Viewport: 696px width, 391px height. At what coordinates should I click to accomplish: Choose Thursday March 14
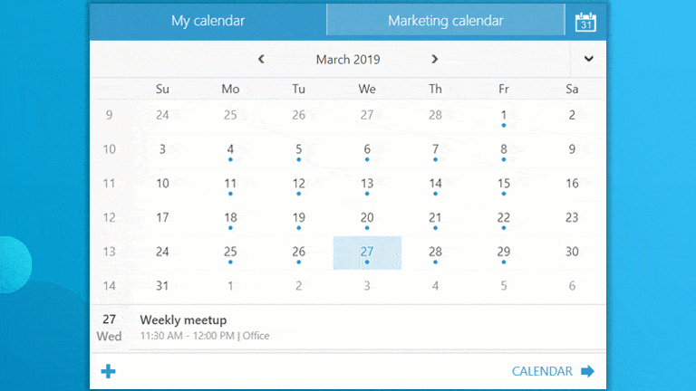point(435,185)
